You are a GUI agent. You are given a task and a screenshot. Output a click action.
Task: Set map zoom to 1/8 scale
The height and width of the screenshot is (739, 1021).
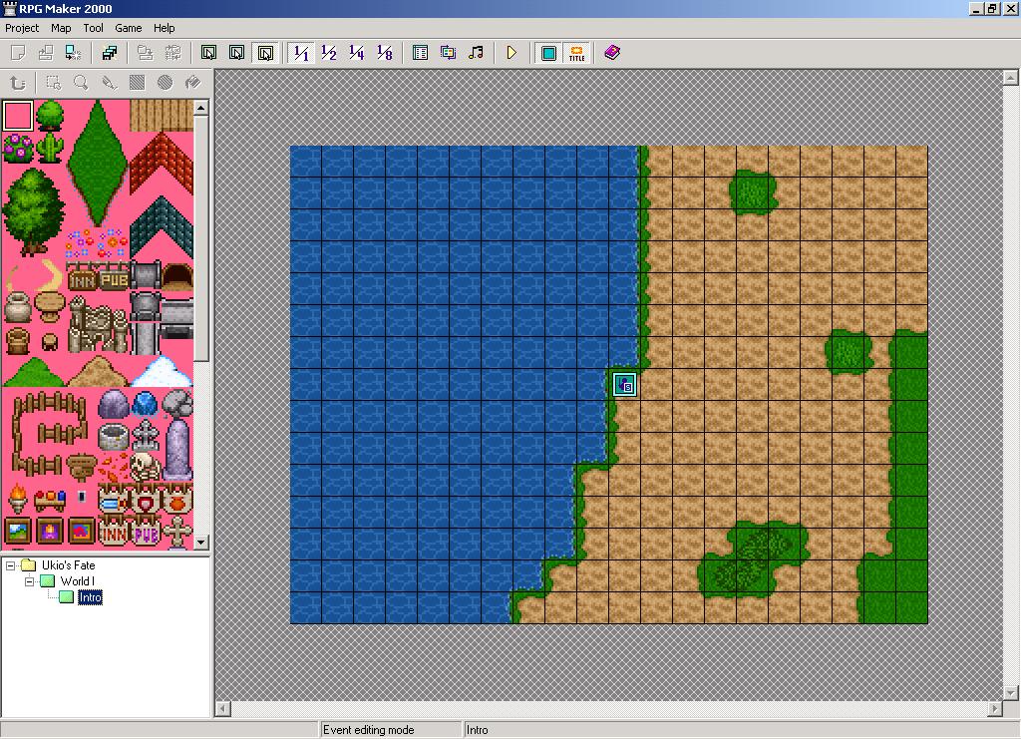[x=385, y=53]
